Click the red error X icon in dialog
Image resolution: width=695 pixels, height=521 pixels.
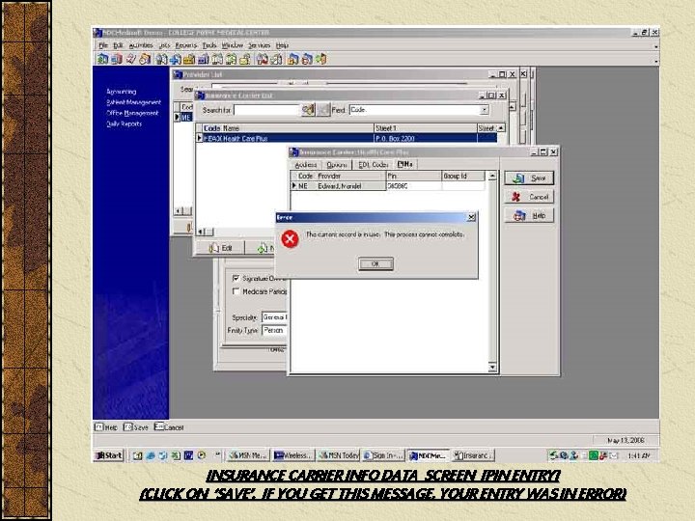tap(290, 239)
